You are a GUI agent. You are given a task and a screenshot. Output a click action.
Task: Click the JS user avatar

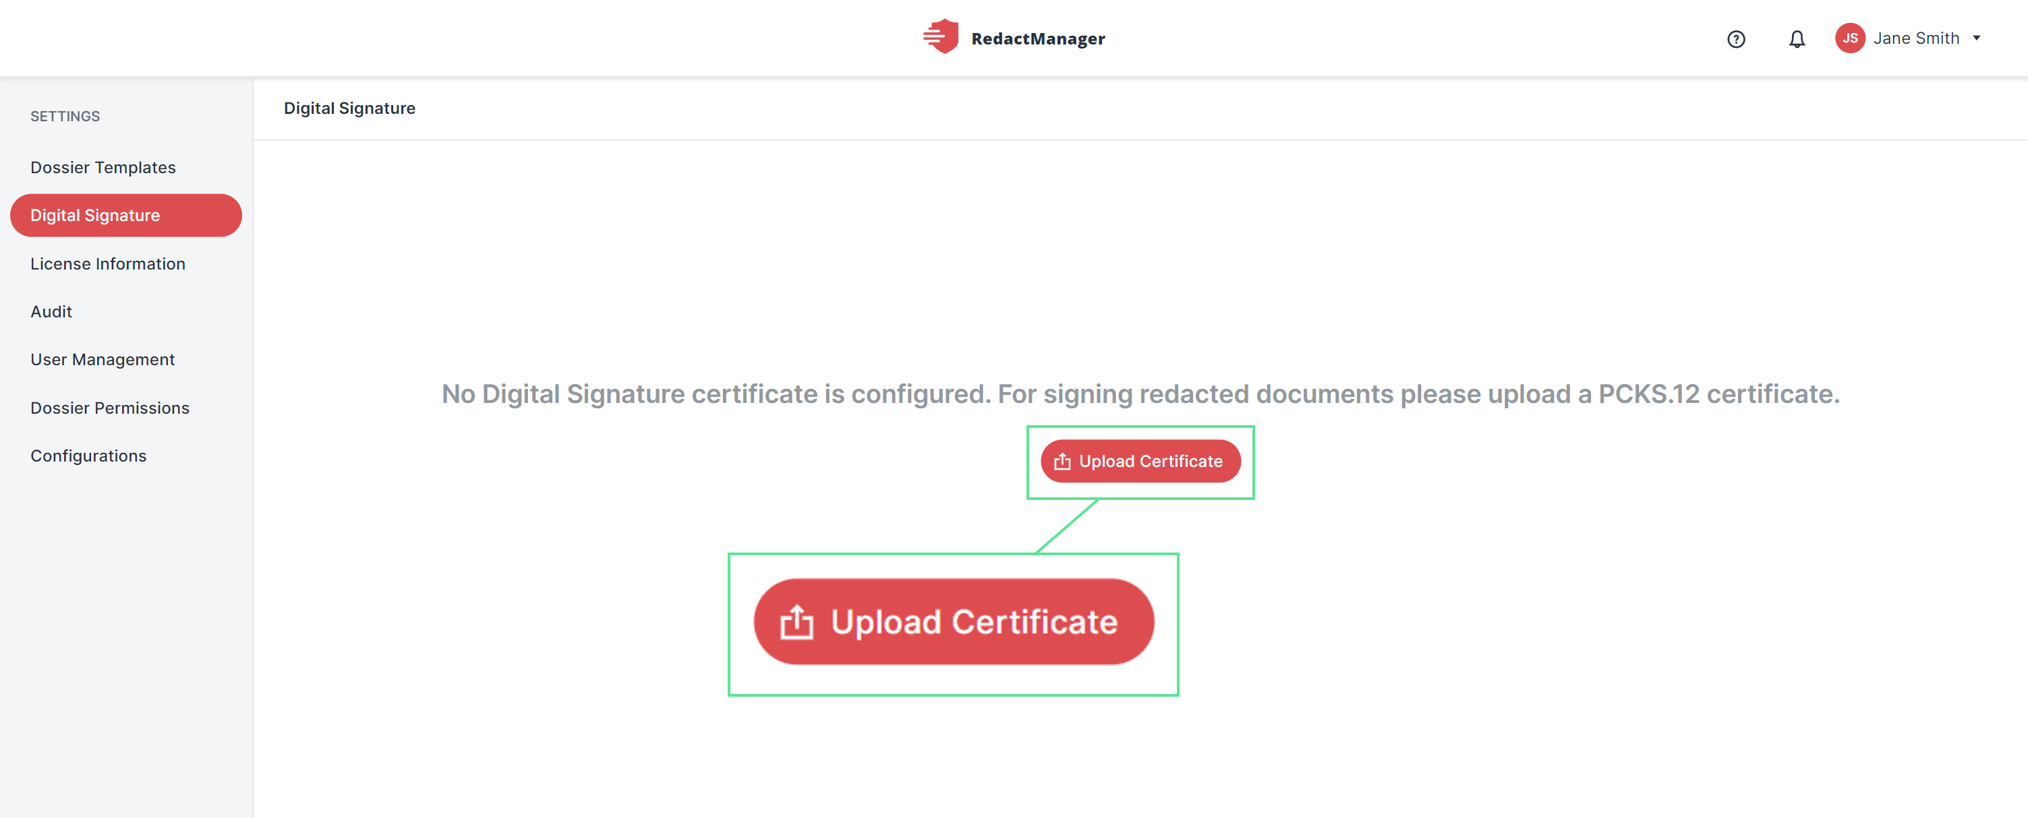(1850, 38)
